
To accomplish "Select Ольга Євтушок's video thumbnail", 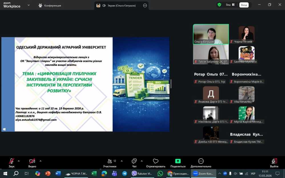I will (x=211, y=34).
